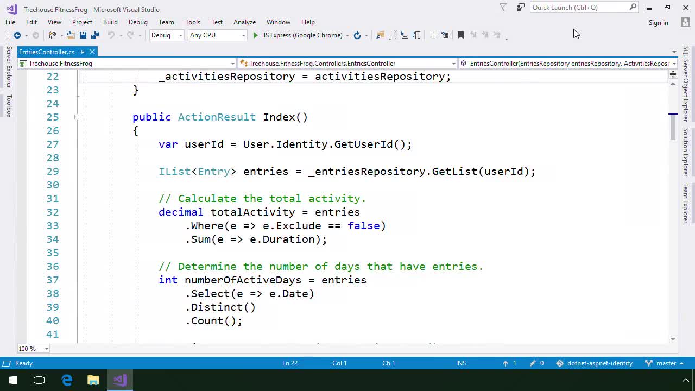Select the Save All icon

coord(94,35)
